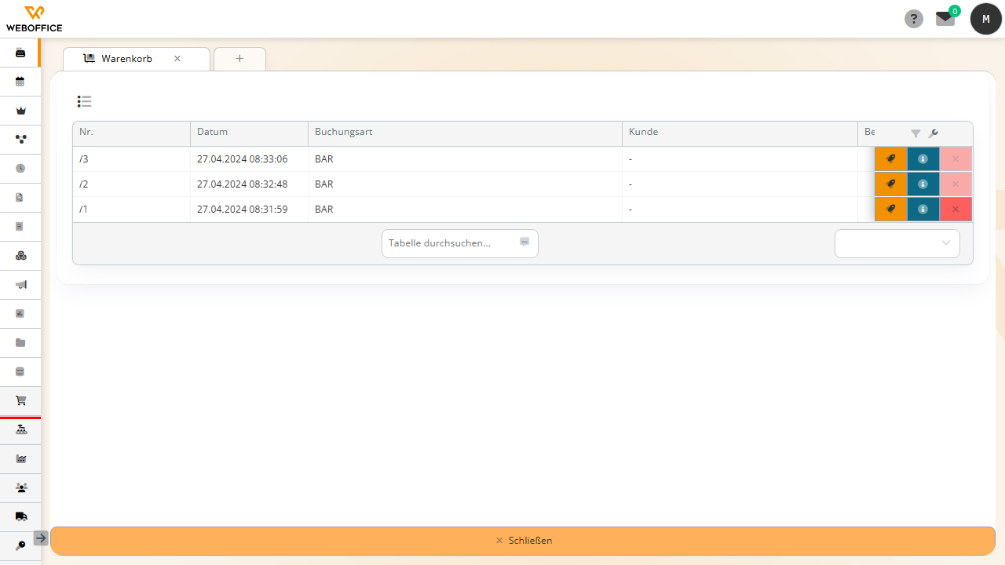Click the cash register icon in sidebar
The height and width of the screenshot is (565, 1005).
click(x=20, y=53)
